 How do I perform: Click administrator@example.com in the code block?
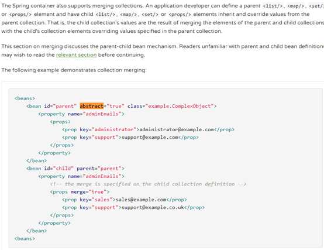(177, 129)
